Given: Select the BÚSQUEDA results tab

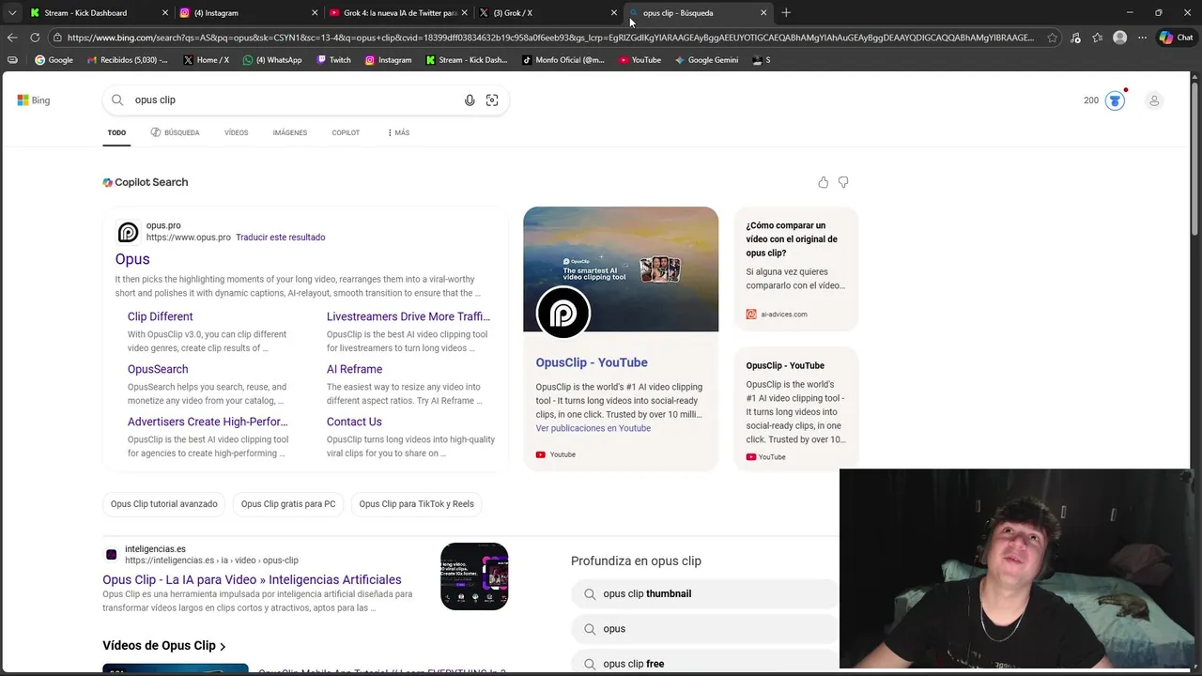Looking at the screenshot, I should [x=175, y=132].
